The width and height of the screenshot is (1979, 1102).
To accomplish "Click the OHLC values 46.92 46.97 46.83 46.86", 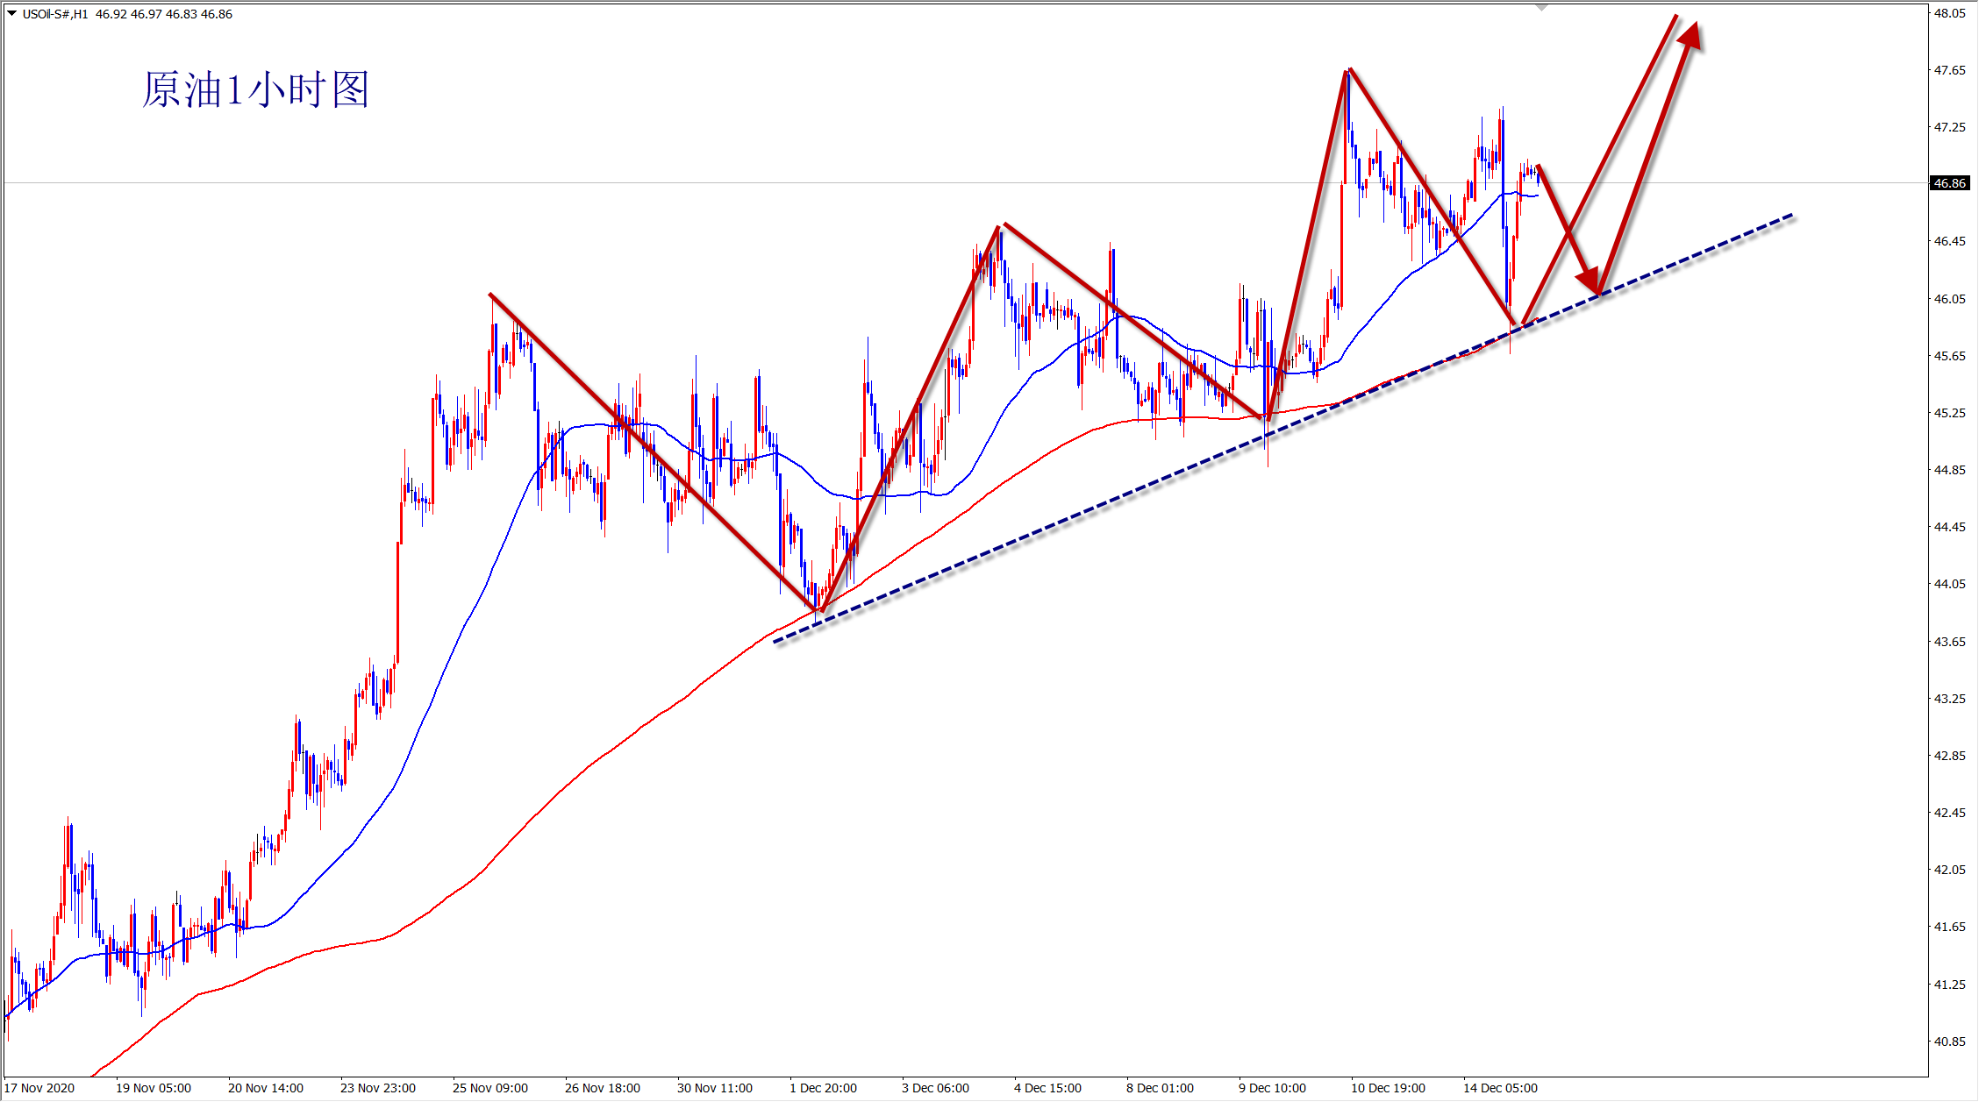I will tap(164, 14).
